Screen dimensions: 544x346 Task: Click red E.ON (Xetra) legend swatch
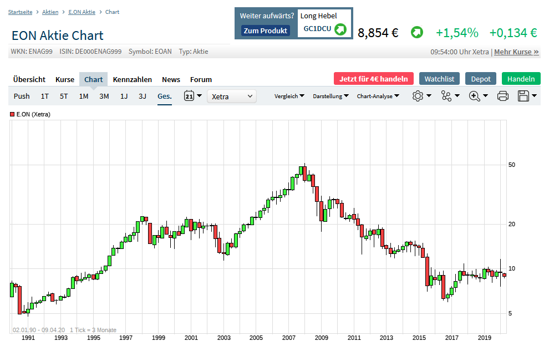13,114
